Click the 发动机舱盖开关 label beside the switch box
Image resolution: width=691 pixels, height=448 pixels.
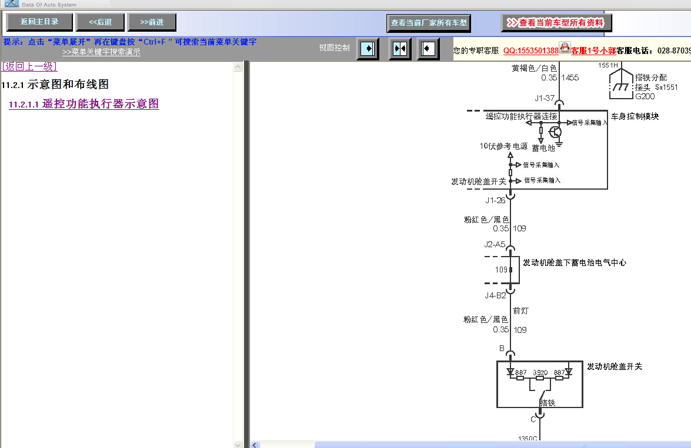point(615,366)
